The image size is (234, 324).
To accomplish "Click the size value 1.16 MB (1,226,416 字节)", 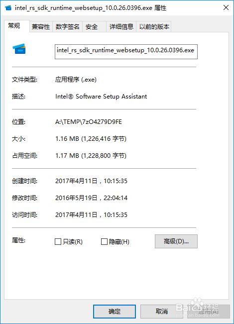I will 91,138.
